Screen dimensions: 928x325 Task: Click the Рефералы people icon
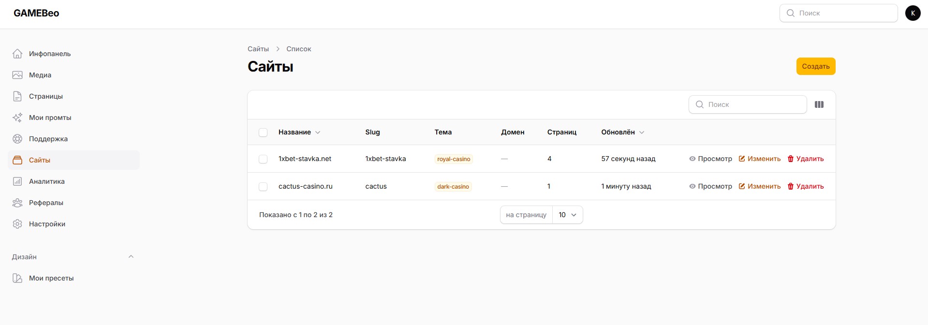point(17,203)
